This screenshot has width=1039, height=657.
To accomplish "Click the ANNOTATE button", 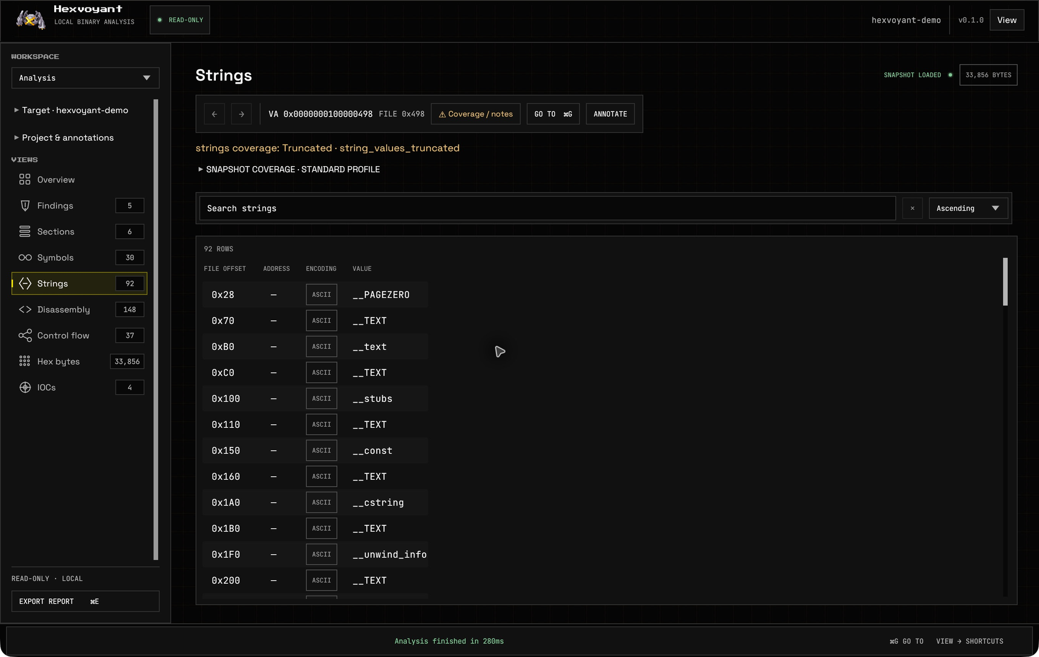I will 610,114.
